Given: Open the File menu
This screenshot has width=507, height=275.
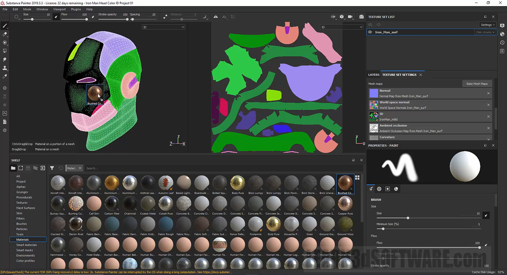Looking at the screenshot, I should click(x=5, y=9).
